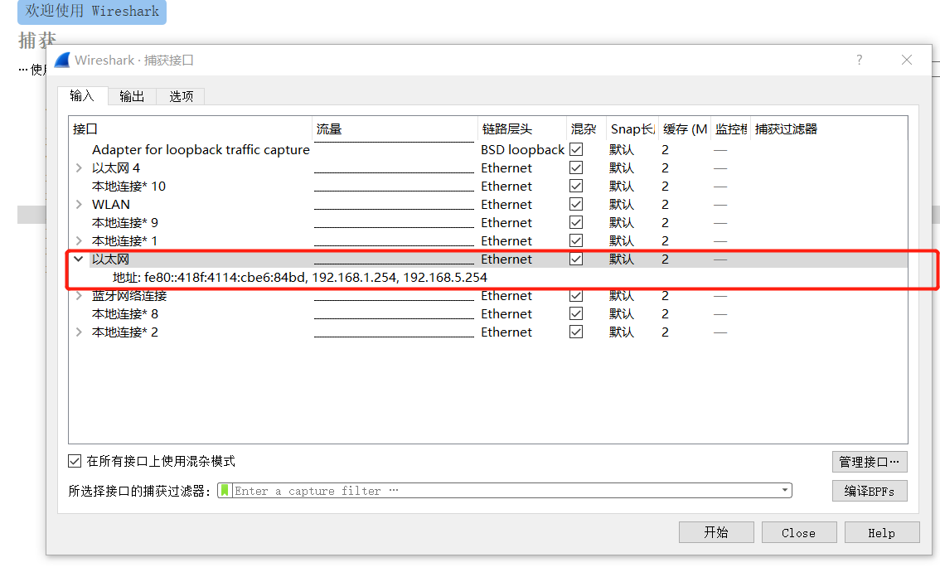Click the Snap长 column header

pyautogui.click(x=632, y=129)
